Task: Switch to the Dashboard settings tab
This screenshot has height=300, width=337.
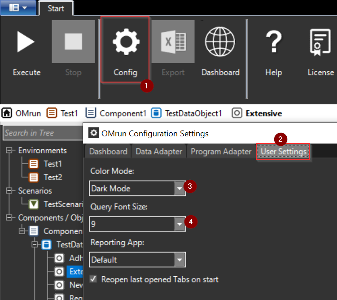Action: pyautogui.click(x=108, y=152)
